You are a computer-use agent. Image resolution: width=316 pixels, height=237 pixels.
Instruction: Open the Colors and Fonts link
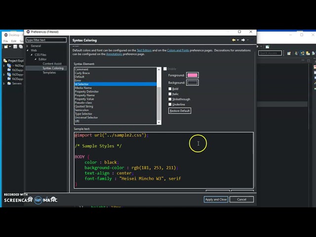[x=178, y=50]
